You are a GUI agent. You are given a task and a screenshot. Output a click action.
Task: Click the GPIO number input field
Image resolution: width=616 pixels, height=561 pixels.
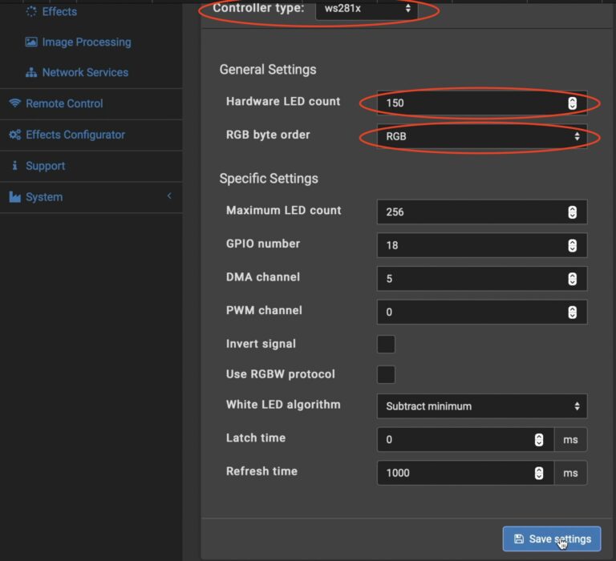click(472, 245)
